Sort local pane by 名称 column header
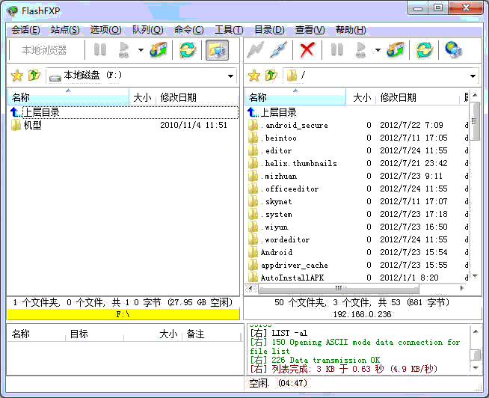The height and width of the screenshot is (398, 489). [68, 97]
